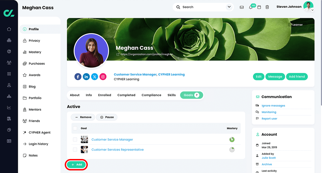This screenshot has height=173, width=322.
Task: Open the Ignore messages link
Action: pos(273,106)
